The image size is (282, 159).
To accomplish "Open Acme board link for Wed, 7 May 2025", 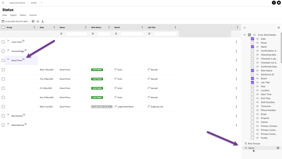I will click(120, 70).
